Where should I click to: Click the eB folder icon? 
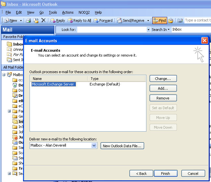pyautogui.click(x=15, y=101)
